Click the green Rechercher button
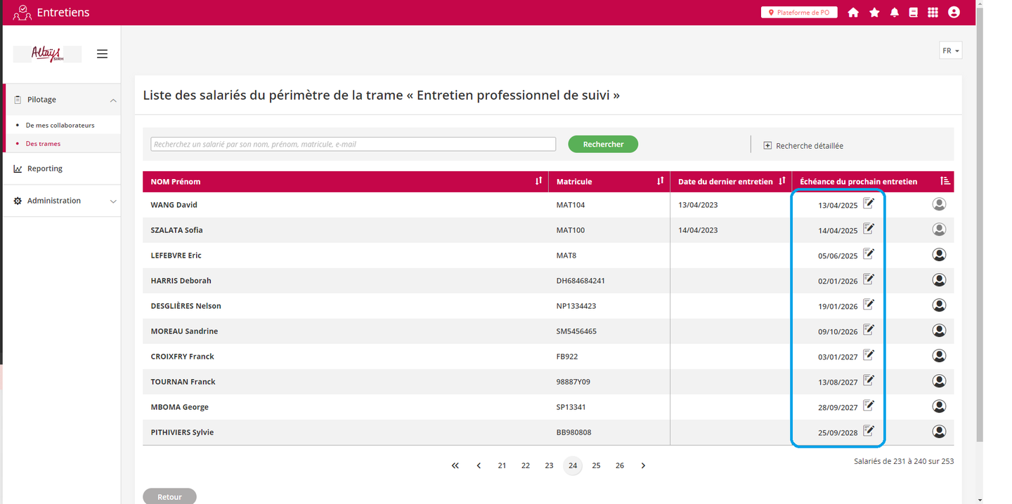The image size is (1012, 504). [603, 144]
